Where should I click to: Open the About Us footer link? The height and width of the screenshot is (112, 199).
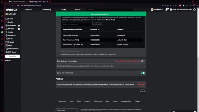pos(62,101)
